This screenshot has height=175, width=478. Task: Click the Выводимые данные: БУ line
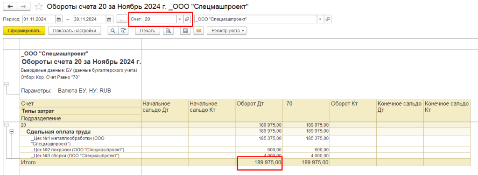(x=79, y=70)
